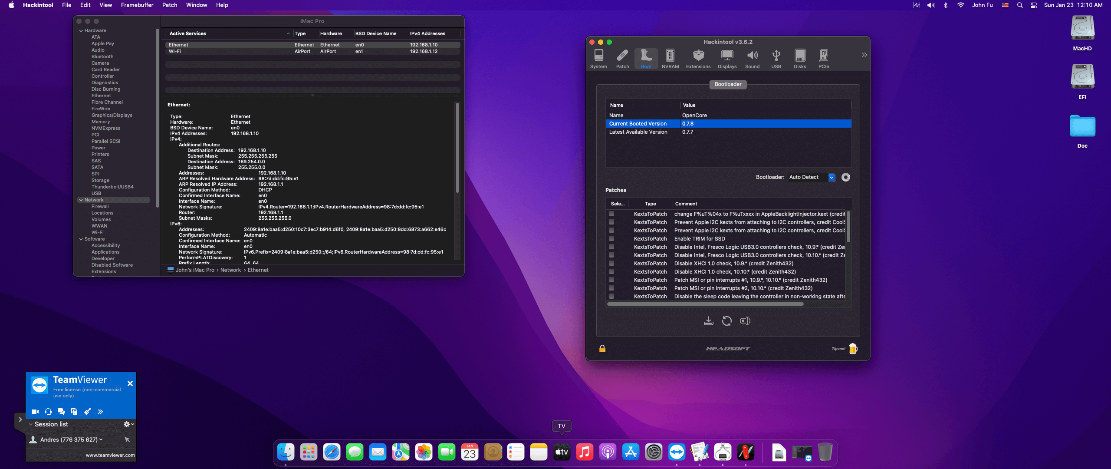Open the Disks section
The width and height of the screenshot is (1111, 469).
pyautogui.click(x=800, y=59)
